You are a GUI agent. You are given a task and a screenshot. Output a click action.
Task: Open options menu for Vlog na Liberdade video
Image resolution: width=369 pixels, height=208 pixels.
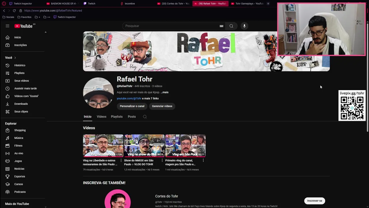(x=121, y=160)
